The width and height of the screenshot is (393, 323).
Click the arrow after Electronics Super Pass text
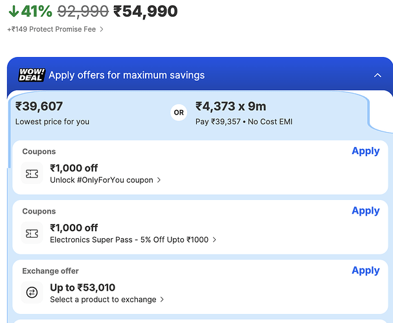(x=214, y=239)
